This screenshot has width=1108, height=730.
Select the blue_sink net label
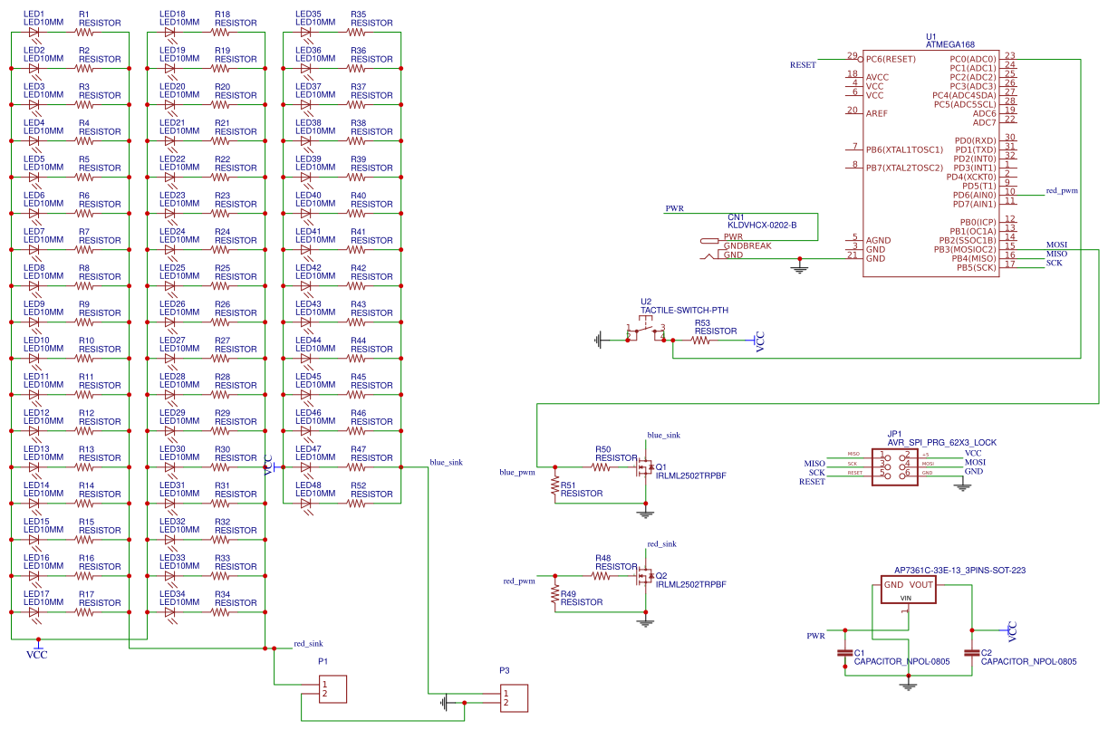click(x=447, y=462)
